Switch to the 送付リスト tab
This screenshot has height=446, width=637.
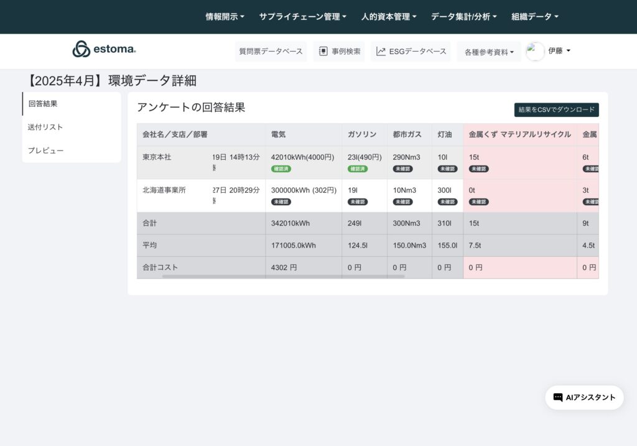tap(45, 127)
